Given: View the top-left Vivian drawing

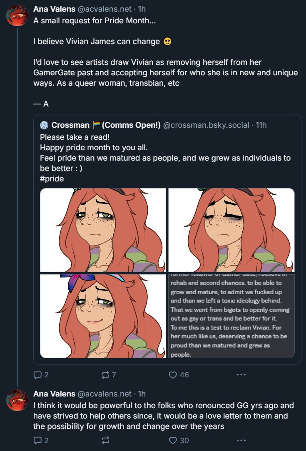Looking at the screenshot, I should tap(103, 230).
